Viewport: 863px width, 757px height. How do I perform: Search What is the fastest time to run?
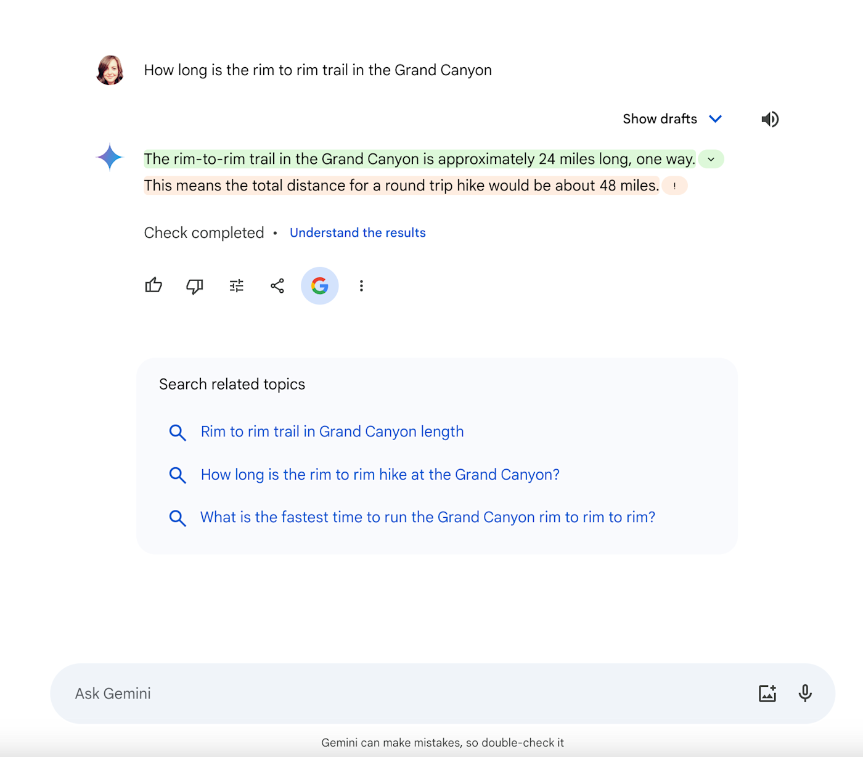(x=428, y=517)
